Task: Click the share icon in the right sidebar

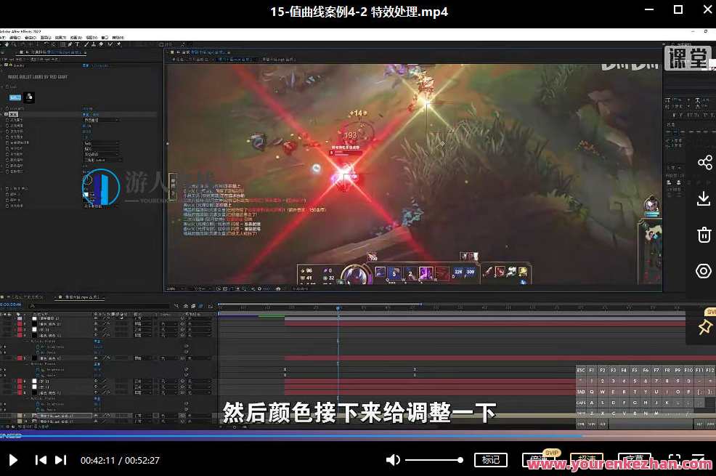Action: (x=703, y=162)
